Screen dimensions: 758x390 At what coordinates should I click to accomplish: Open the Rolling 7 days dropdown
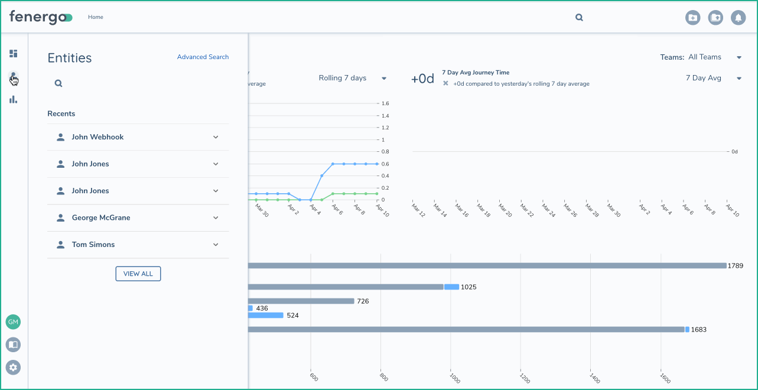click(x=352, y=78)
